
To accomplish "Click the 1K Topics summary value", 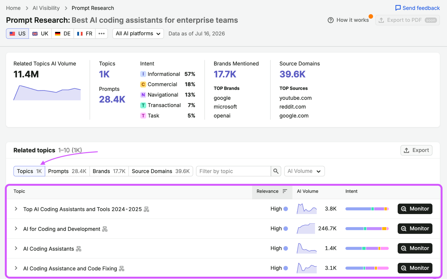I will coord(104,74).
